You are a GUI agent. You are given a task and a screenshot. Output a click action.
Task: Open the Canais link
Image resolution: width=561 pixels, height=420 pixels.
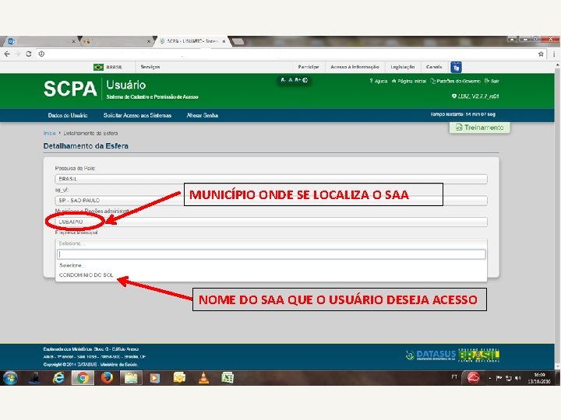pos(434,67)
